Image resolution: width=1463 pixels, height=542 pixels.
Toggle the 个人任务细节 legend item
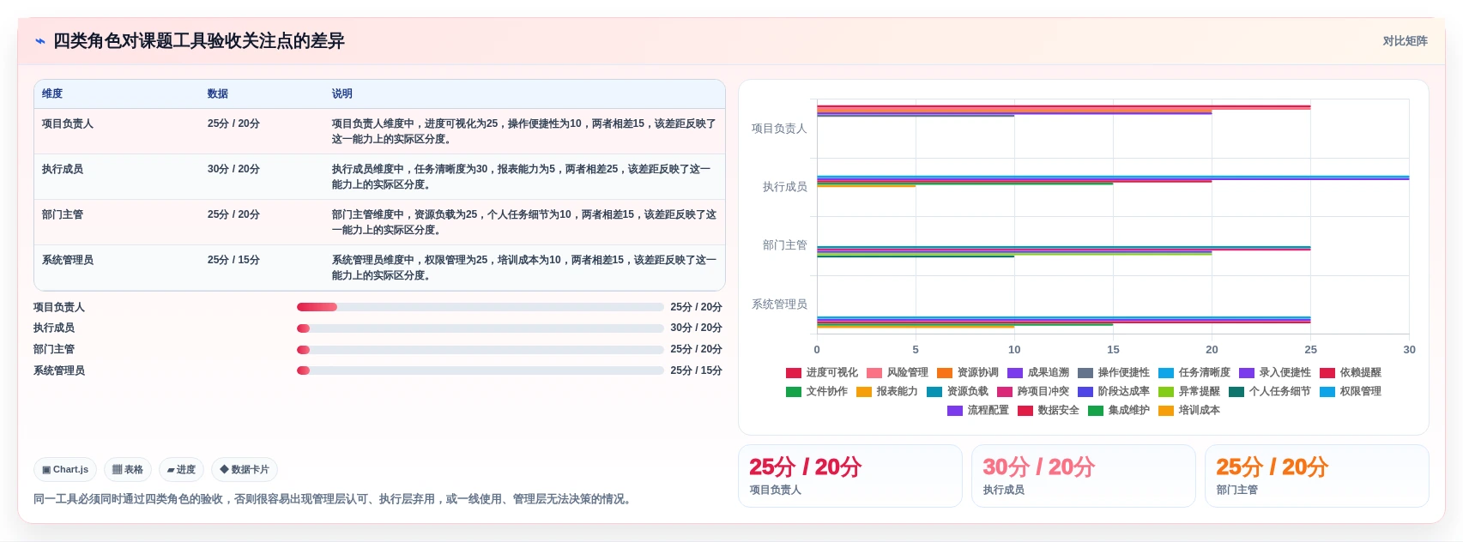tap(1270, 391)
